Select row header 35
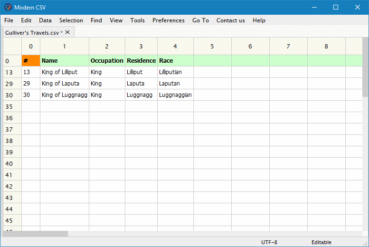 click(12, 106)
